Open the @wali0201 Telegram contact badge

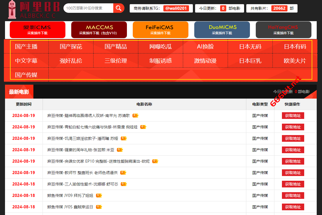(x=176, y=8)
